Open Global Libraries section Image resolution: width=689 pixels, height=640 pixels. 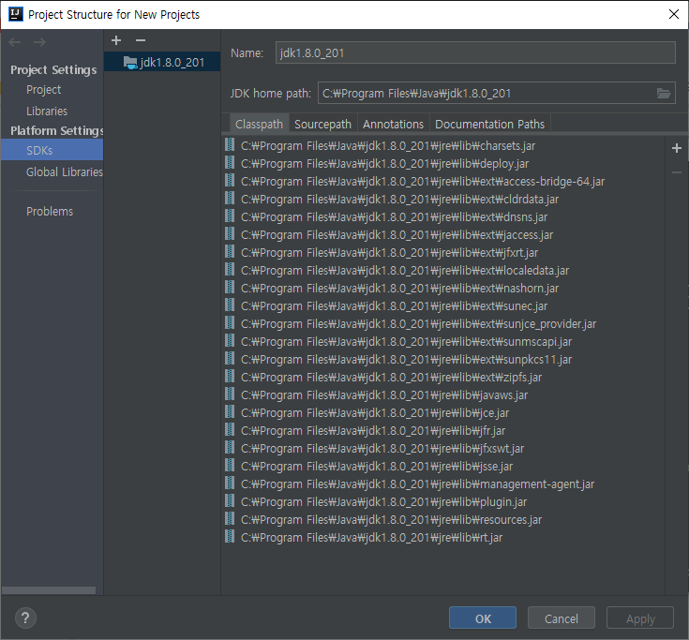pos(65,171)
